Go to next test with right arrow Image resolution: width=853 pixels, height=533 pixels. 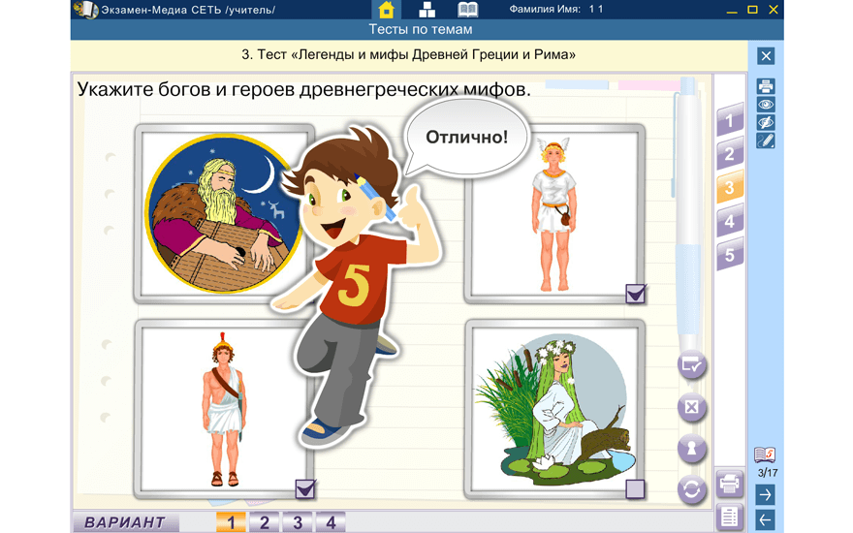pyautogui.click(x=766, y=495)
